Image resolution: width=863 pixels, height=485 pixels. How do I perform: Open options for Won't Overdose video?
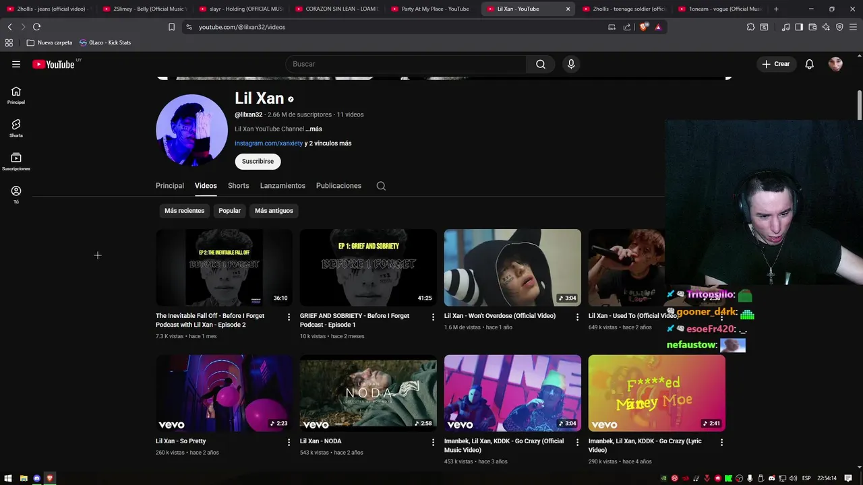(x=577, y=317)
